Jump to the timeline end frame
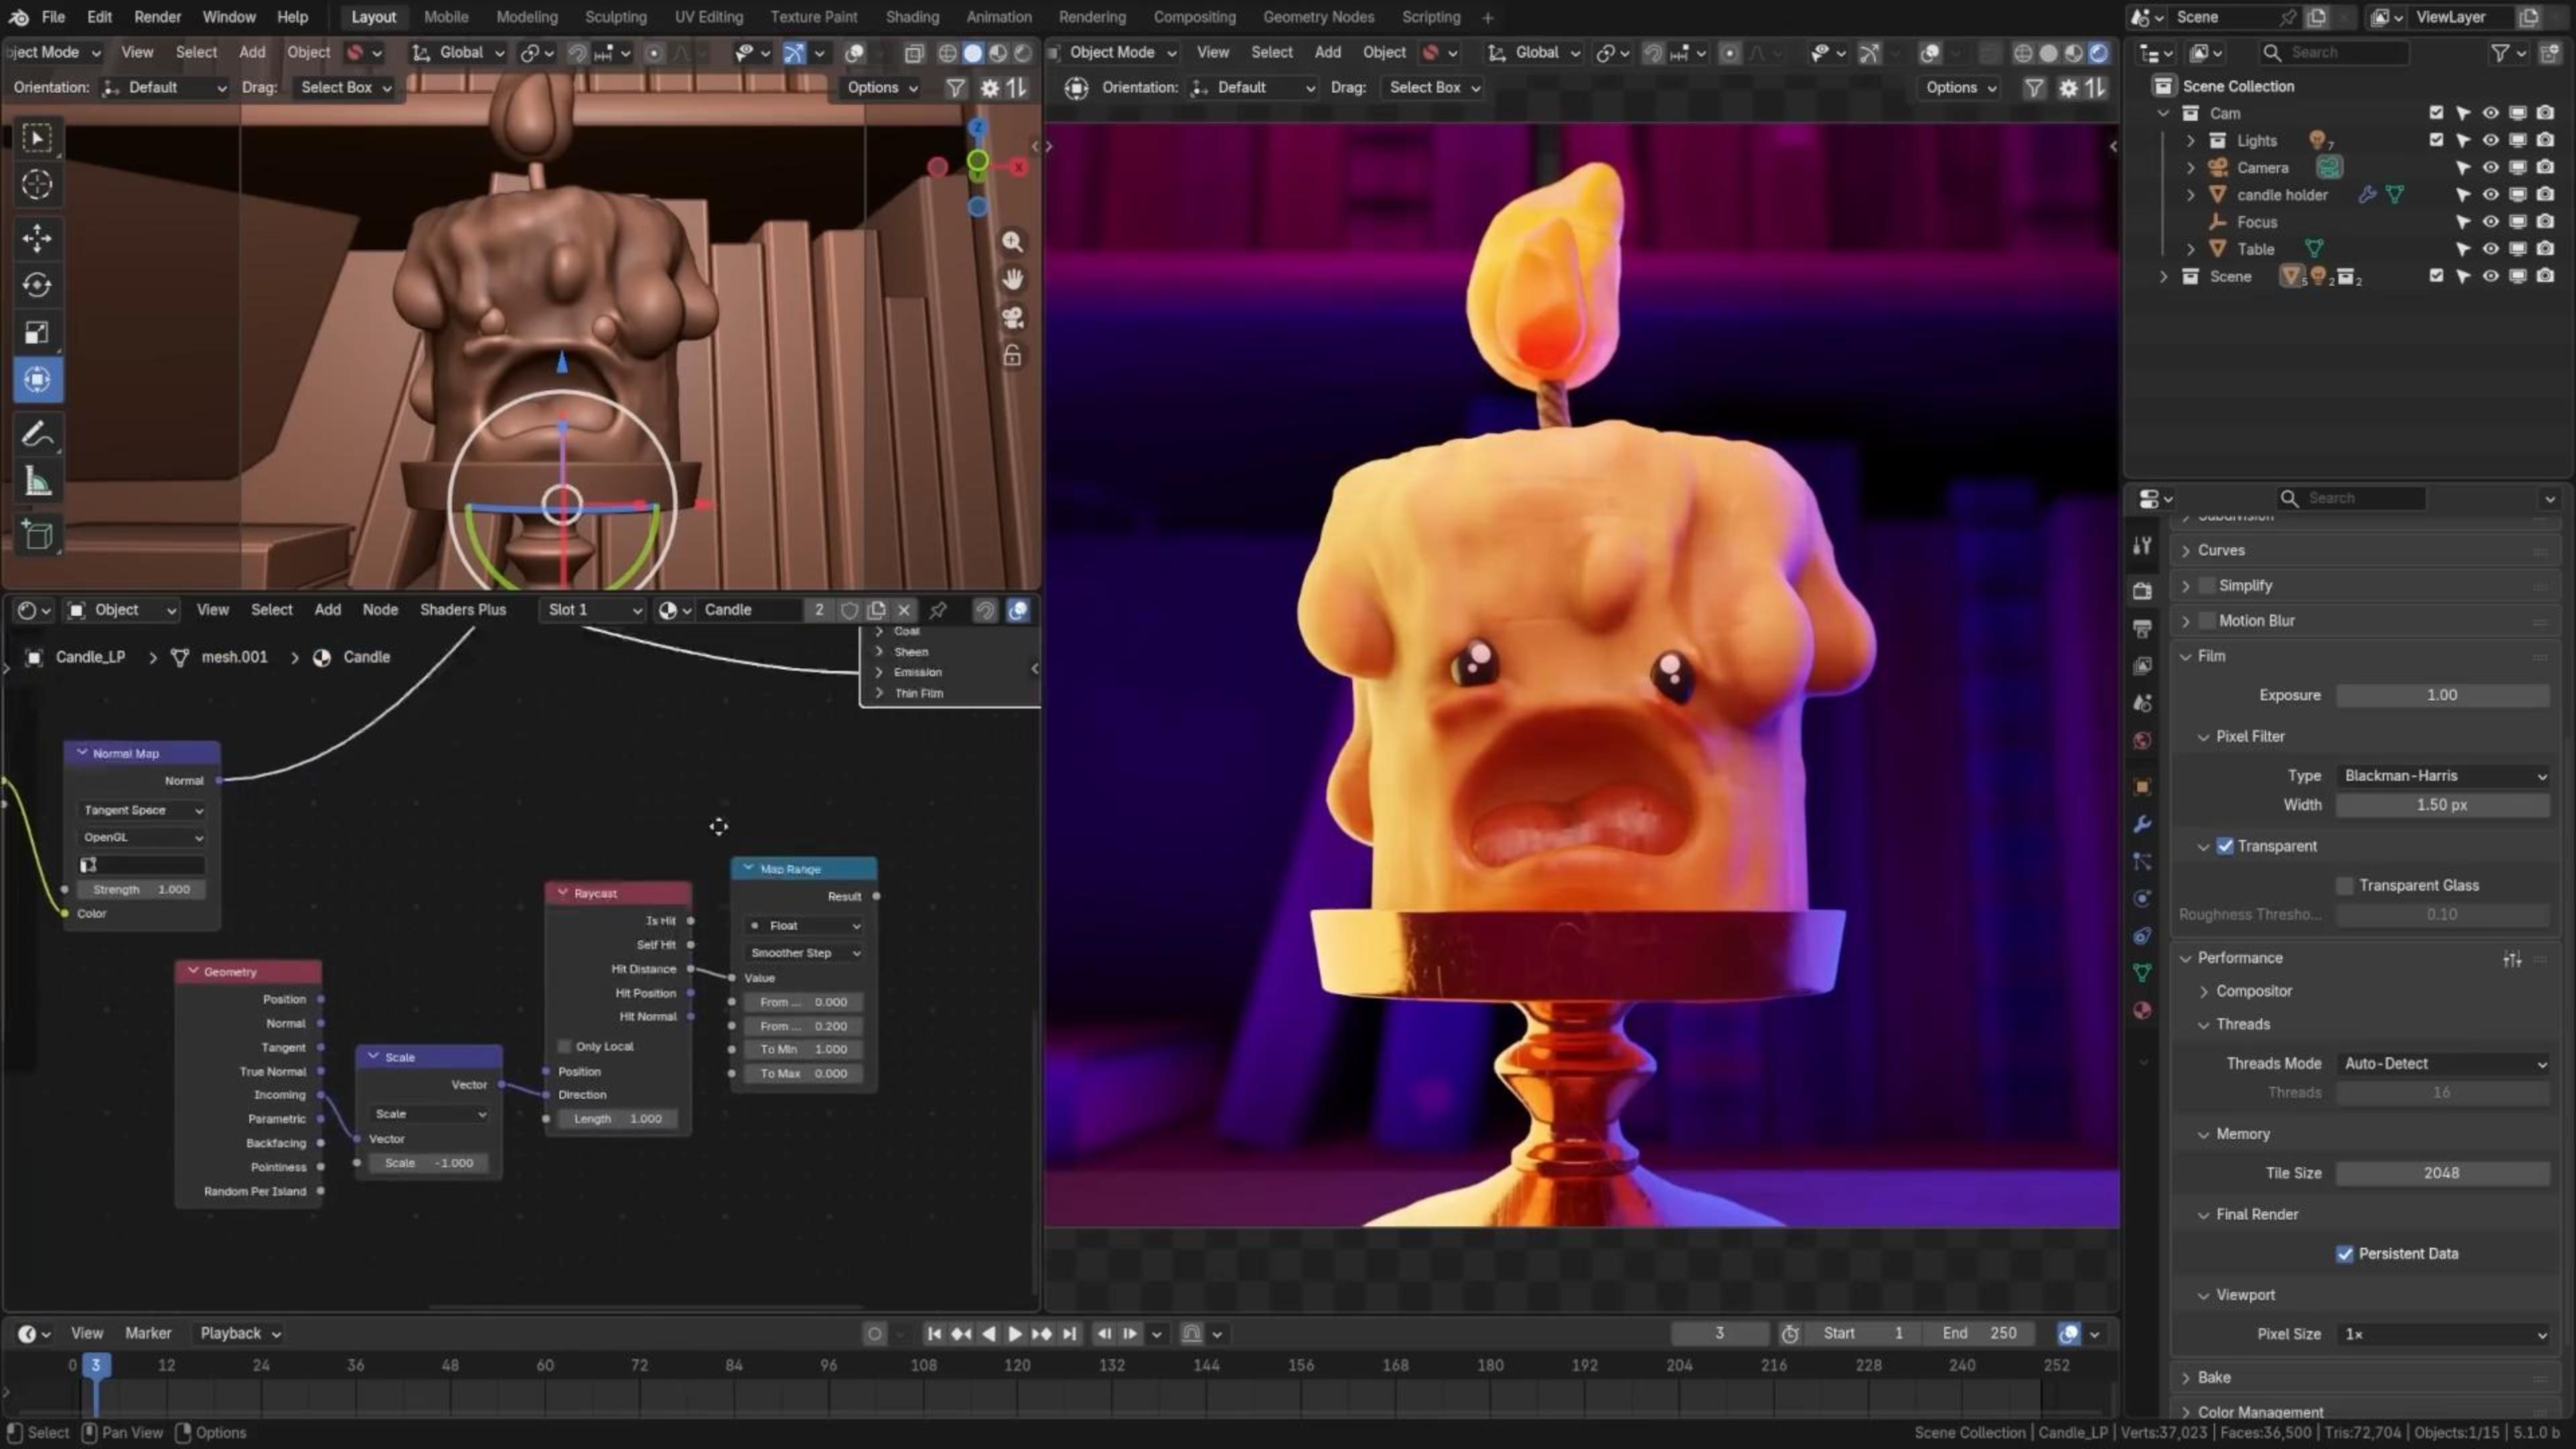Image resolution: width=2576 pixels, height=1449 pixels. (1070, 1333)
